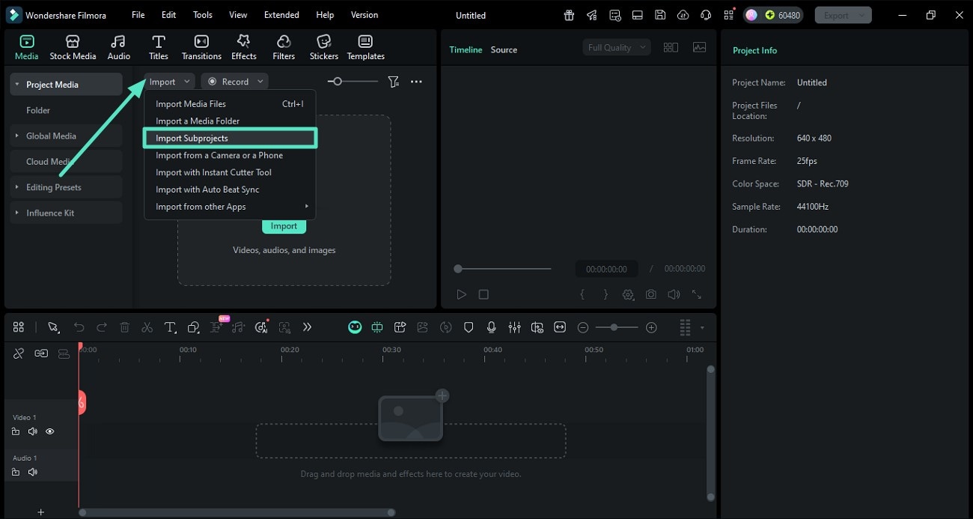Select the Transitions panel

pyautogui.click(x=201, y=46)
